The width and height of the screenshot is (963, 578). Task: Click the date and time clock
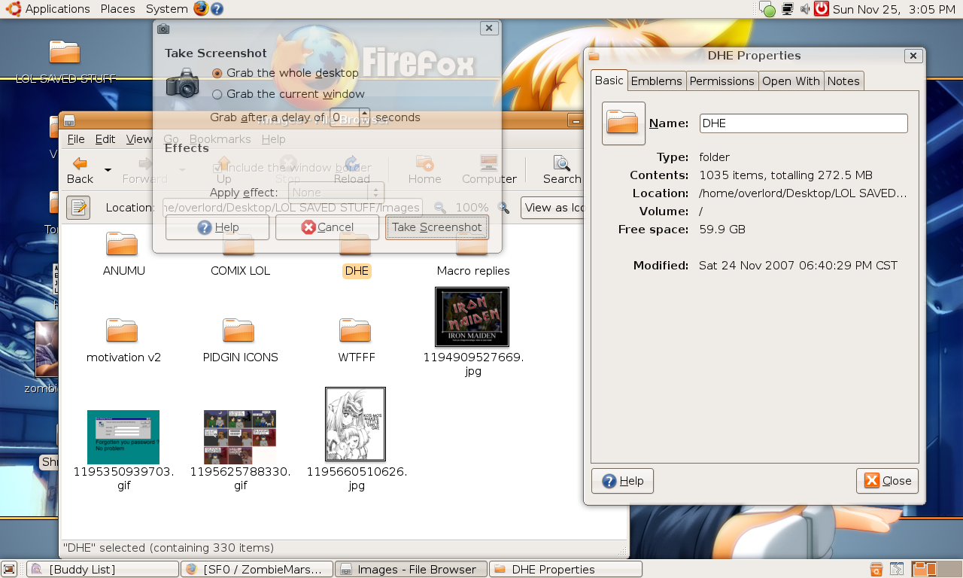pos(894,9)
